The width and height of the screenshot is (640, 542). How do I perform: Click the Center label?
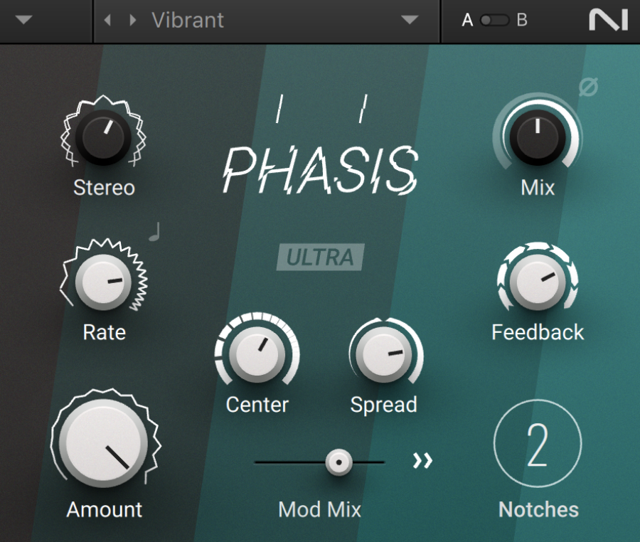pos(257,405)
